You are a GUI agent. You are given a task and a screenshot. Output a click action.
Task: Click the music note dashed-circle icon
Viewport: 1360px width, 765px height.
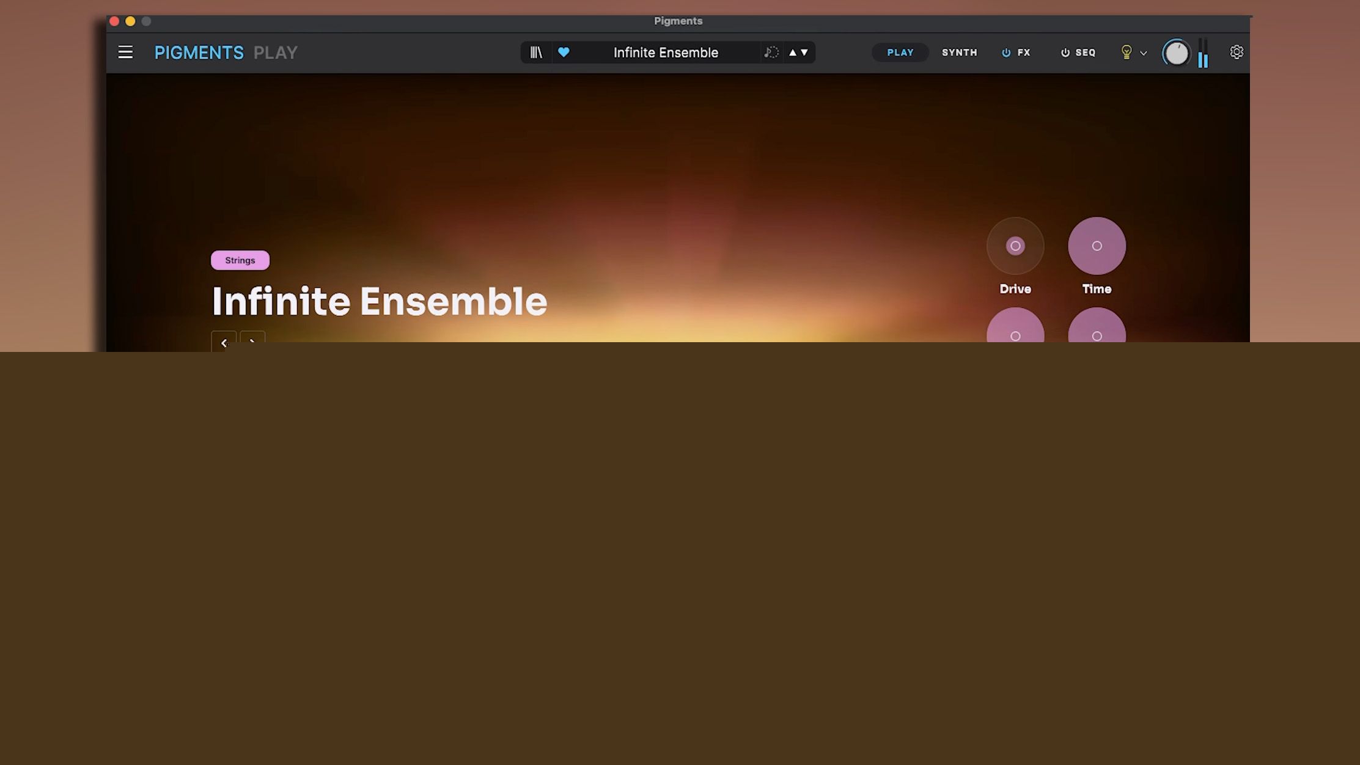point(771,53)
